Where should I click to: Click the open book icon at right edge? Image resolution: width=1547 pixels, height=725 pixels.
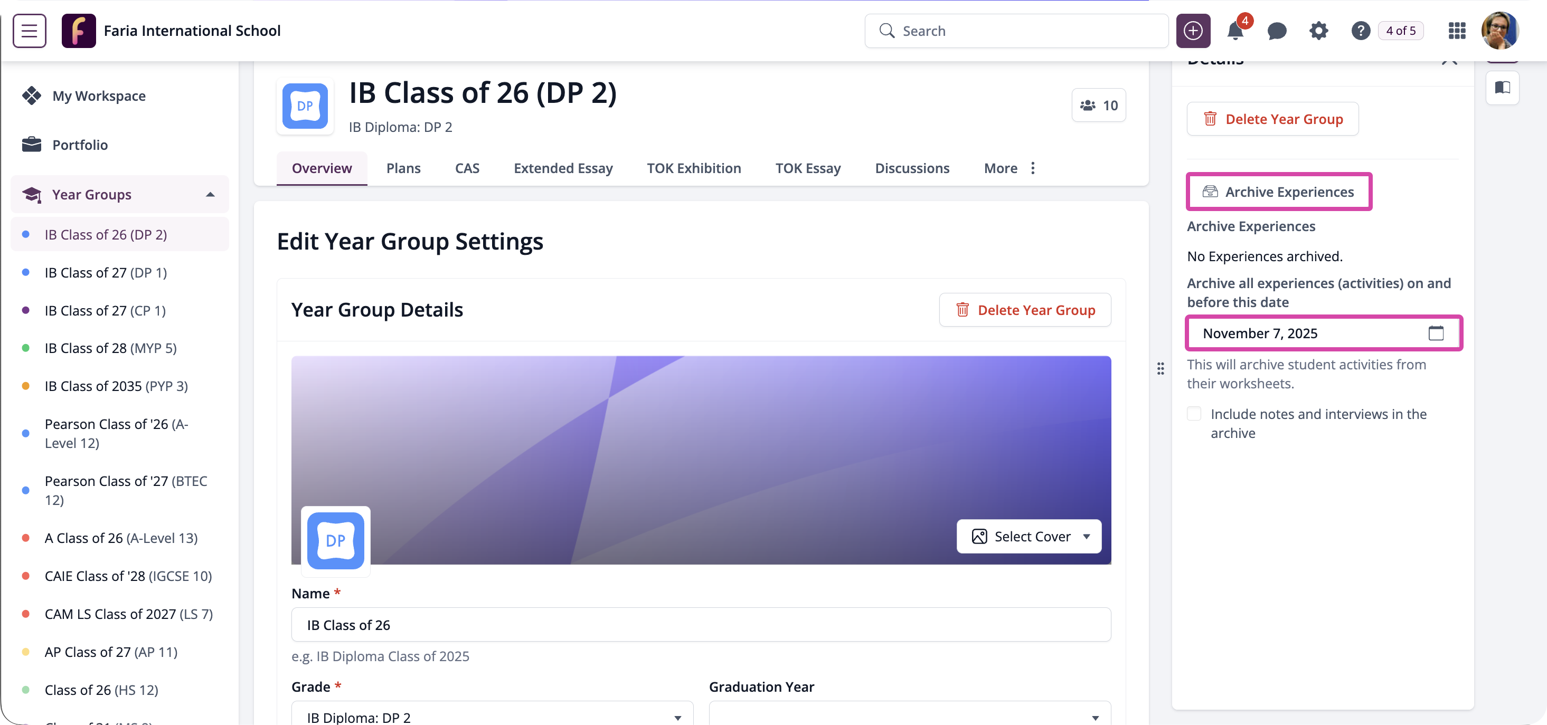tap(1503, 88)
